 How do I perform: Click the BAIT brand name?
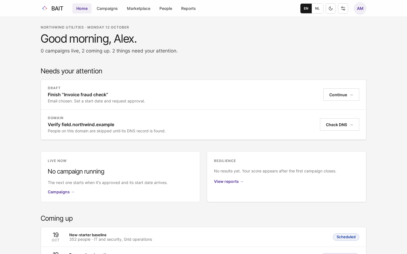click(57, 8)
